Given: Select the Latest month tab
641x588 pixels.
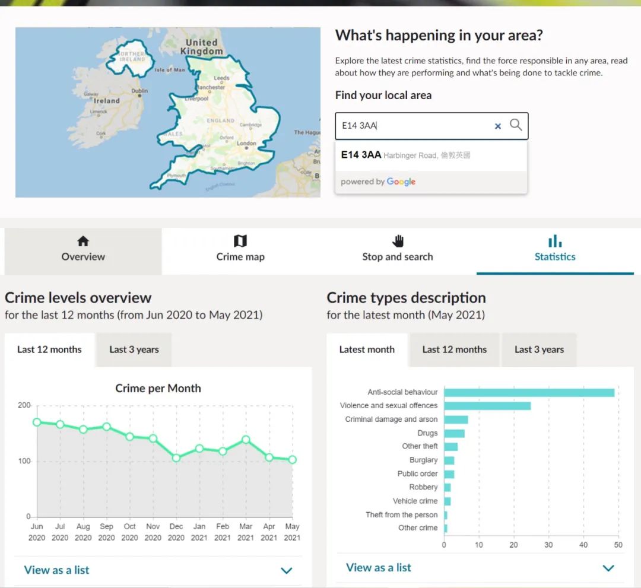Looking at the screenshot, I should pyautogui.click(x=367, y=349).
